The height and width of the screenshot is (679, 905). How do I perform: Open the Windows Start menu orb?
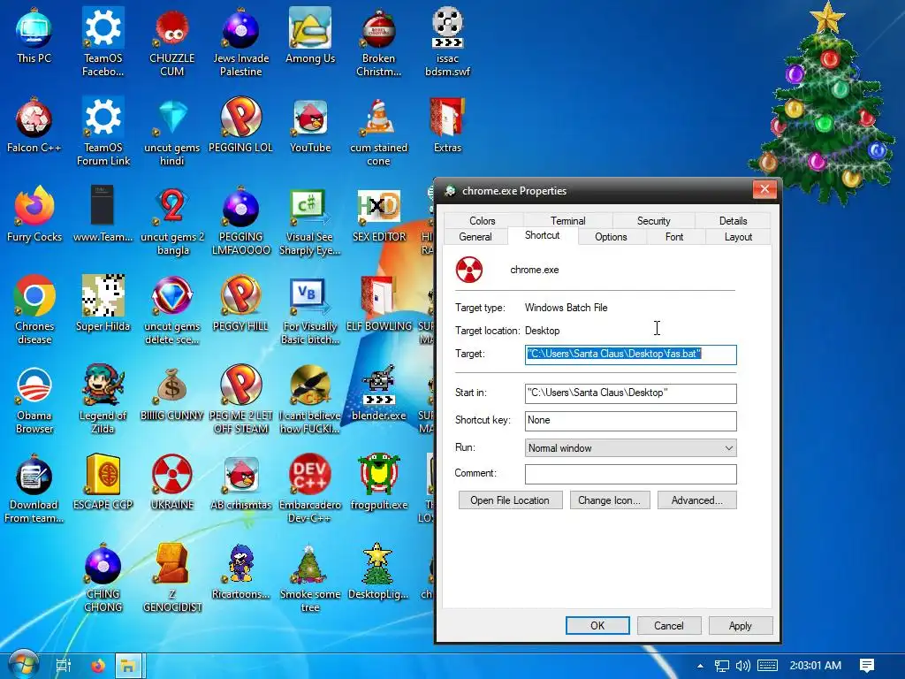coord(23,665)
